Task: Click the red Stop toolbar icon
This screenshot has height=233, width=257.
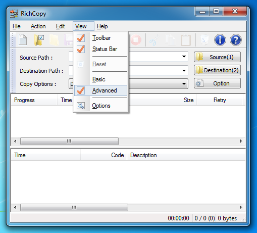Action: tap(136, 40)
